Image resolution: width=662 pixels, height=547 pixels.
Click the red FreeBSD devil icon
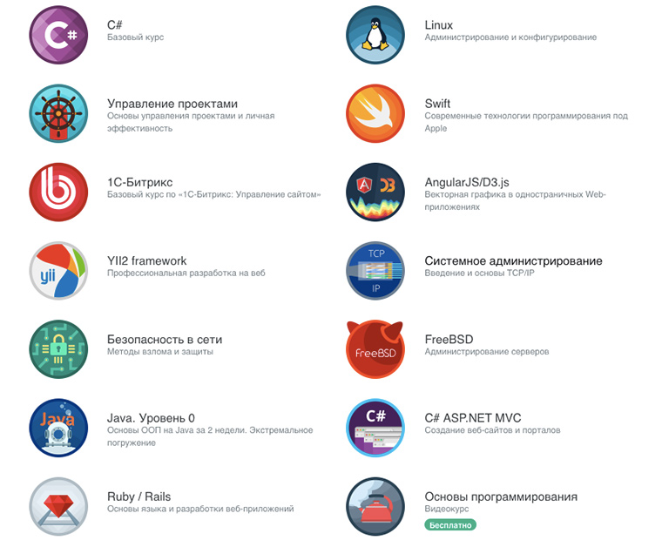point(375,349)
